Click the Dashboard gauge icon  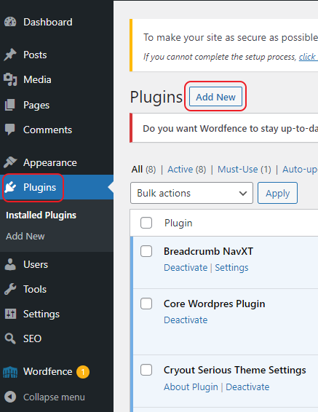(x=10, y=22)
